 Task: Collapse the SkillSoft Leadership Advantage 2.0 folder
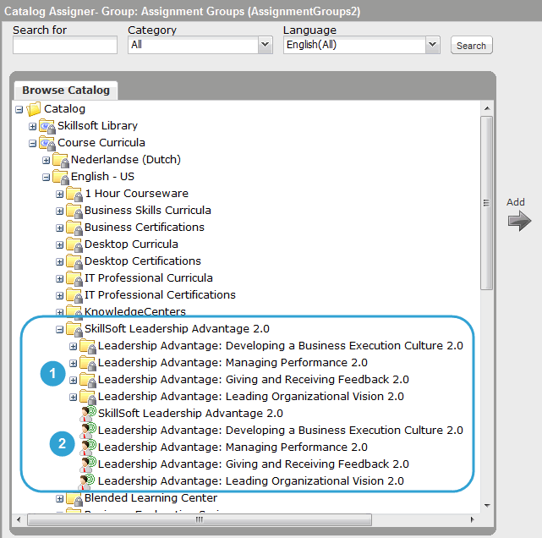pyautogui.click(x=59, y=330)
